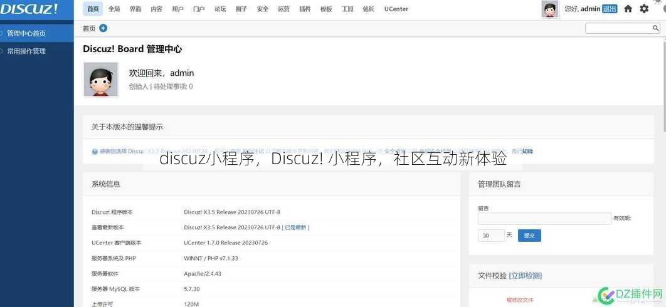Open the 圈子 menu

(x=241, y=9)
